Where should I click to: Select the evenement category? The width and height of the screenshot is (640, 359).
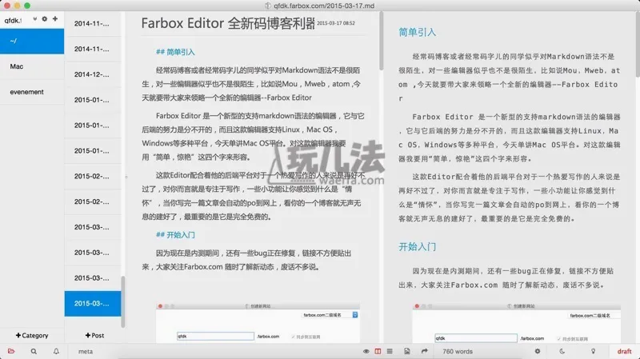tap(32, 92)
